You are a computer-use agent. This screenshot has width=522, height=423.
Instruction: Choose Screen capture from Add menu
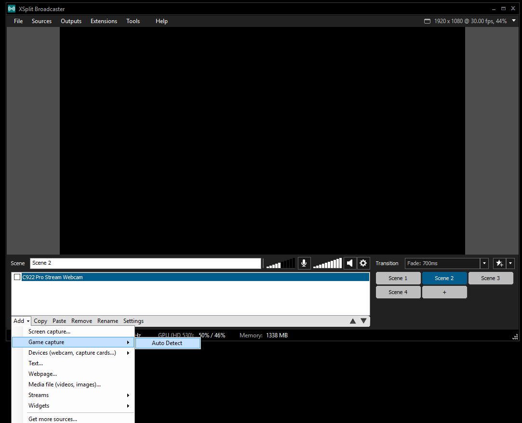click(x=73, y=332)
